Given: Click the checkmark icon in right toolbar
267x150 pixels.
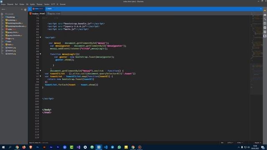Looking at the screenshot, I should coord(265,27).
